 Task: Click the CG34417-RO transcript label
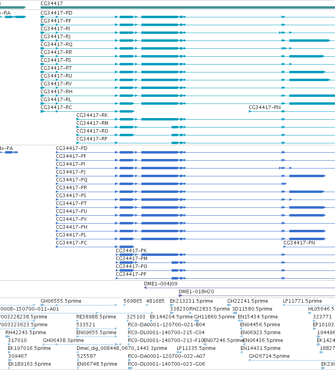click(x=92, y=131)
